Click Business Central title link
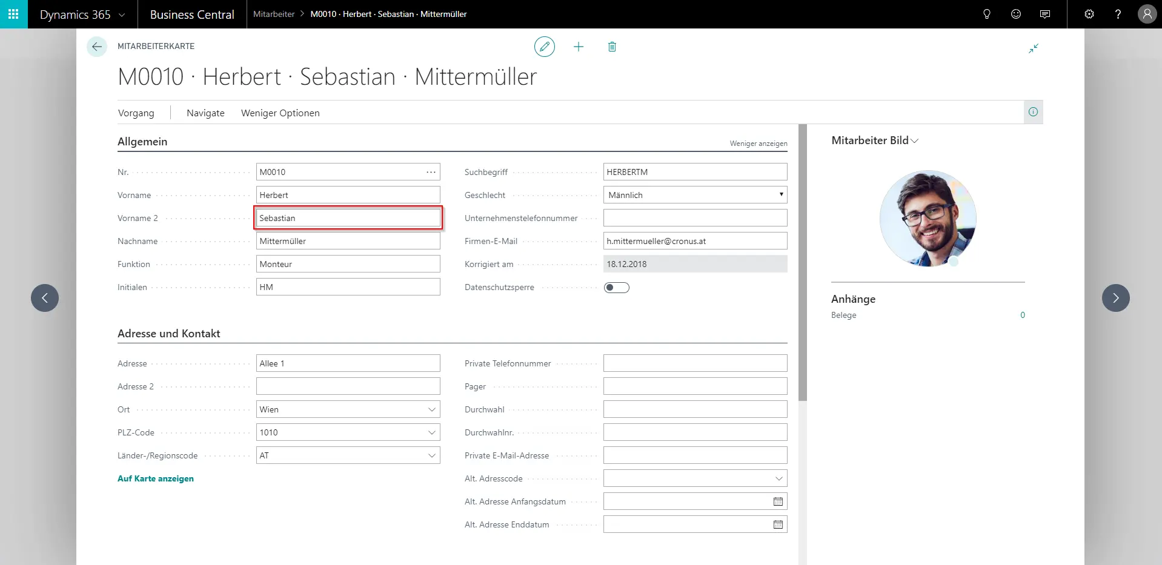Screen dimensions: 1162x565 click(x=192, y=15)
